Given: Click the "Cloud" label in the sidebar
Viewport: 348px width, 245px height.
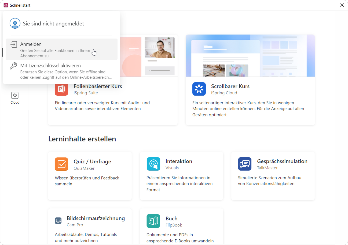Looking at the screenshot, I should click(15, 103).
